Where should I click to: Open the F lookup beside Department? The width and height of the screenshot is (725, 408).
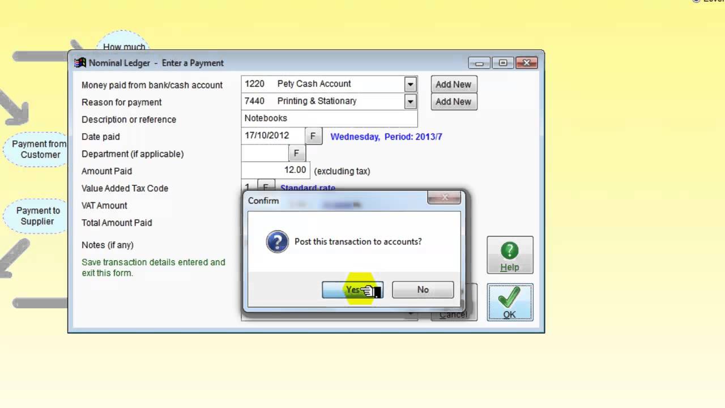click(296, 154)
